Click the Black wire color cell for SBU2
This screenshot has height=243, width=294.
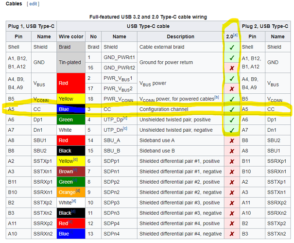[x=71, y=151]
